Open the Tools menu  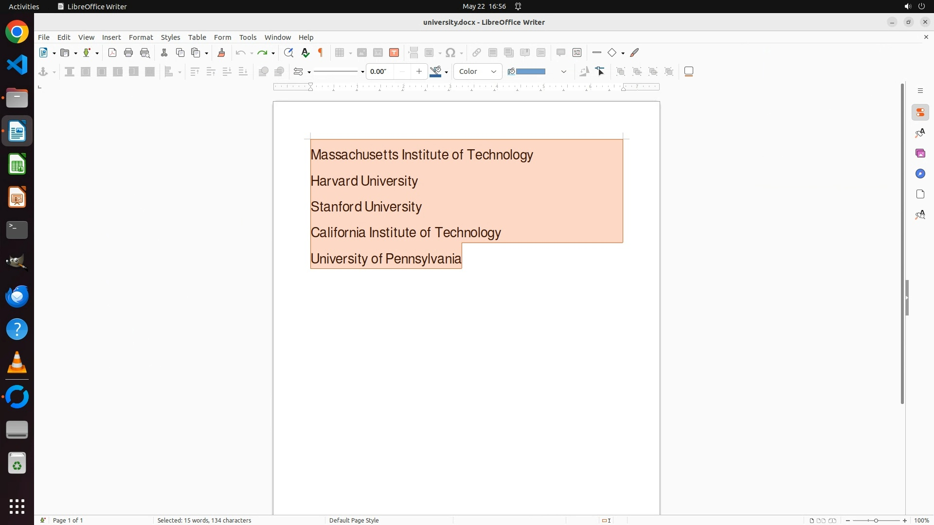point(248,37)
